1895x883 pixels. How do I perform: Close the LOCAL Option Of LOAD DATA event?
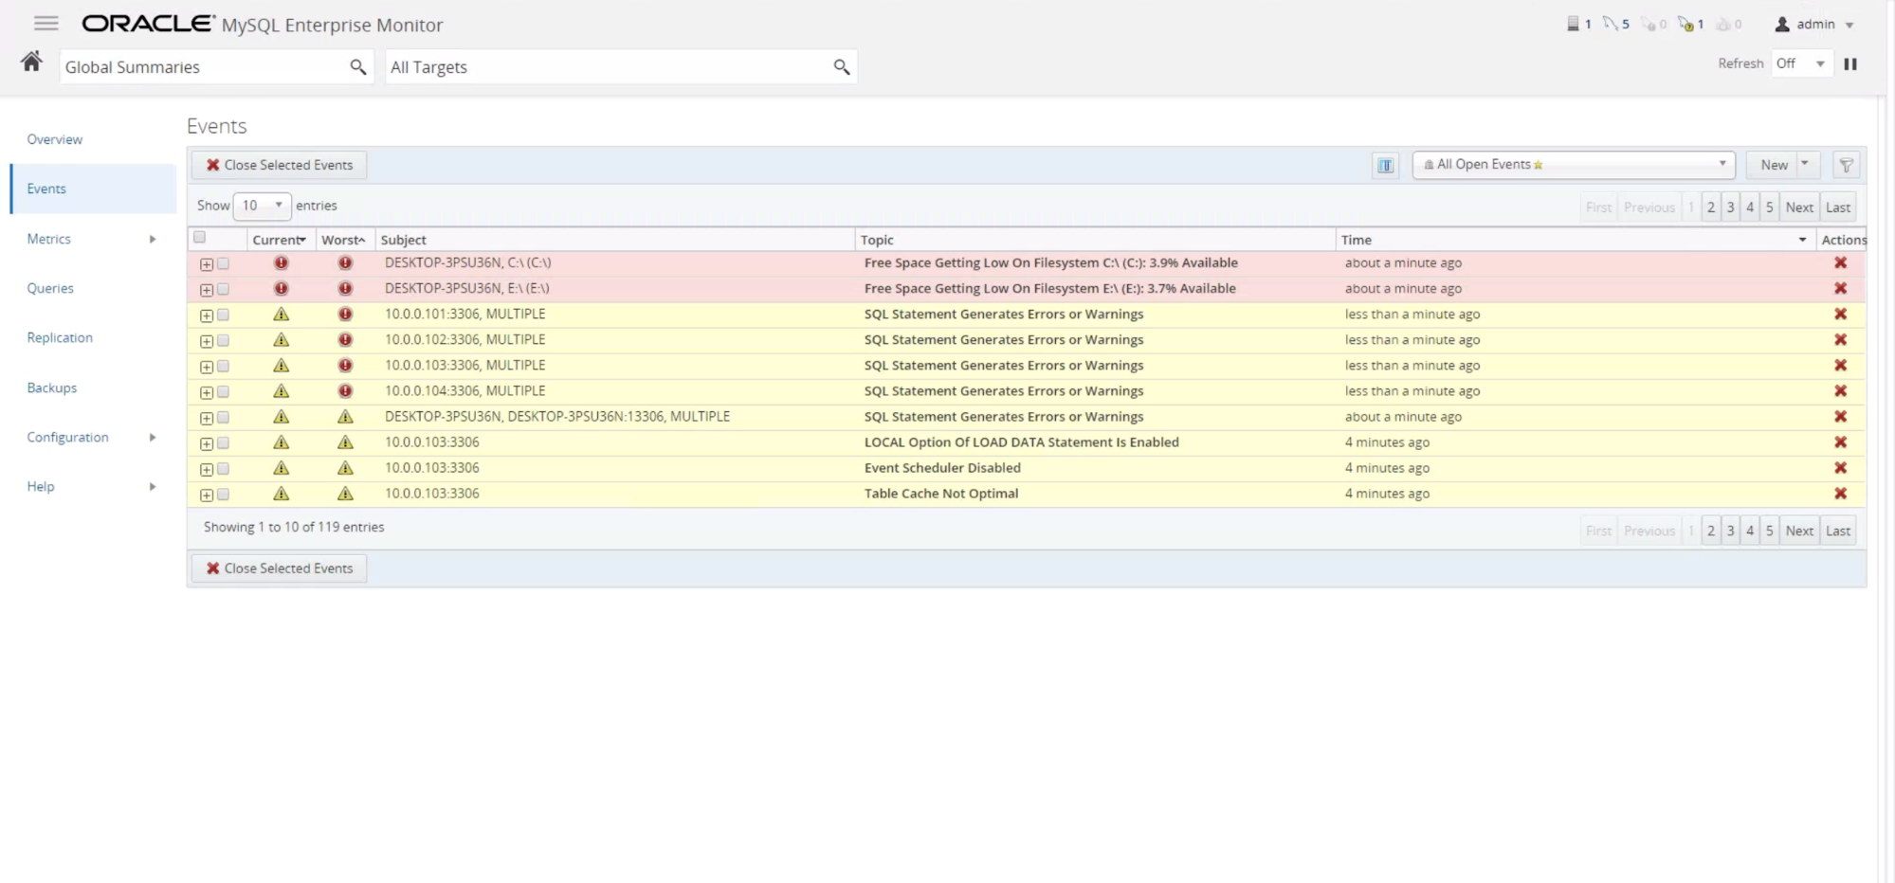tap(1840, 442)
